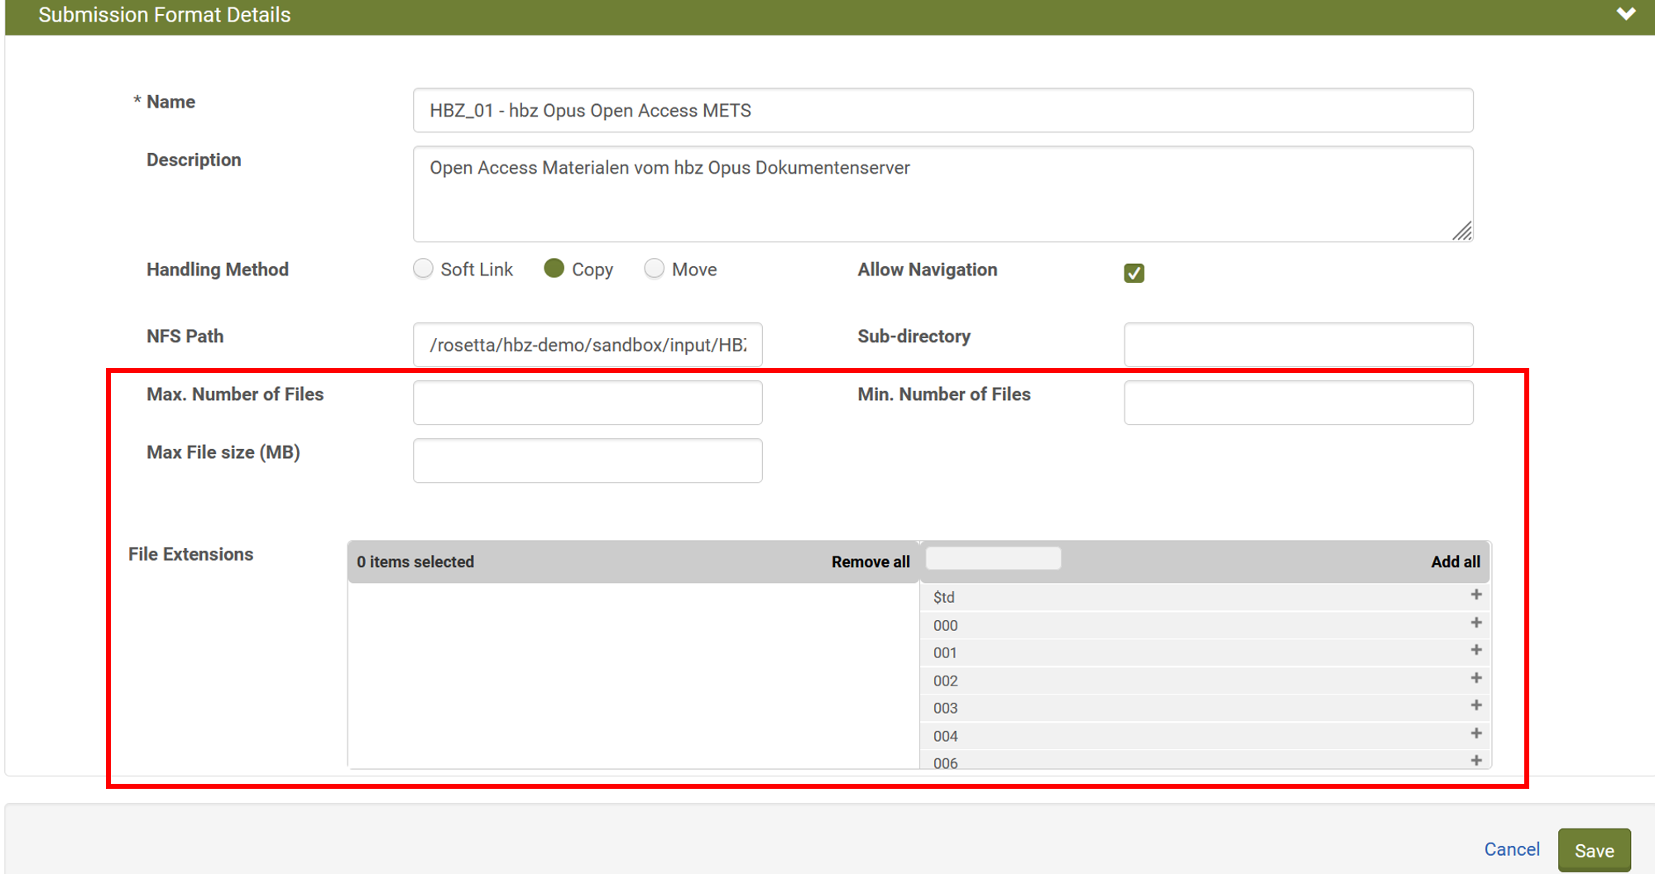Viewport: 1655px width, 874px height.
Task: Add the 006 file extension
Action: click(x=1476, y=759)
